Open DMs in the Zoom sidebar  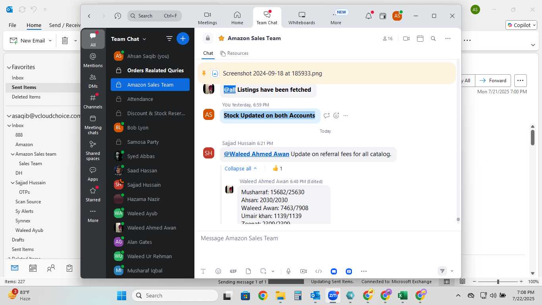[x=93, y=81]
